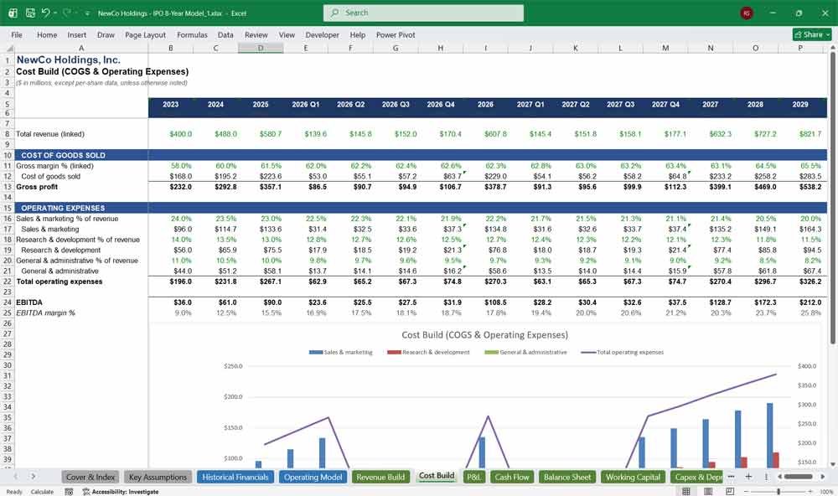Click the Calculate status bar indicator
838x496 pixels.
[42, 492]
